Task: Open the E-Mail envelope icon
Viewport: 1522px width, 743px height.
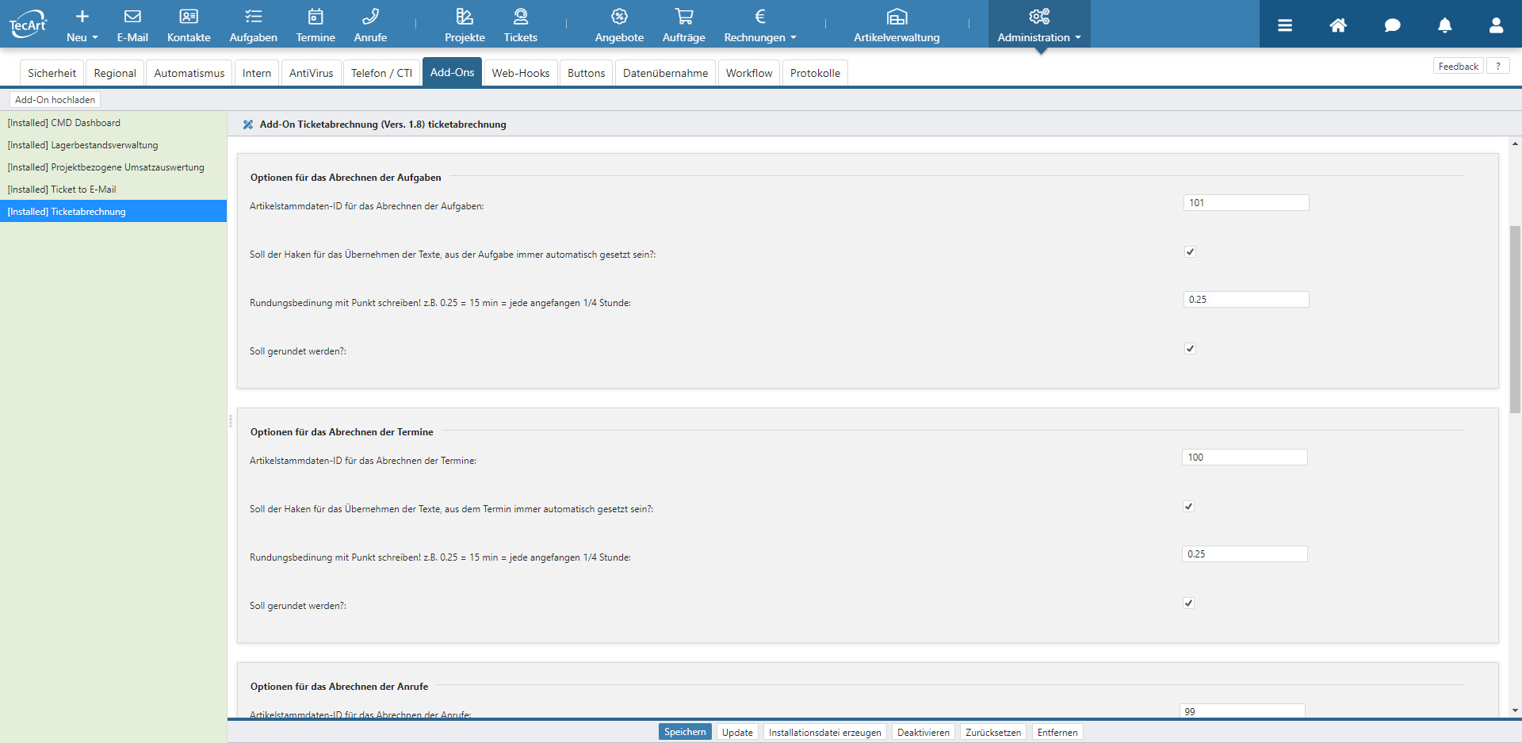Action: coord(132,17)
